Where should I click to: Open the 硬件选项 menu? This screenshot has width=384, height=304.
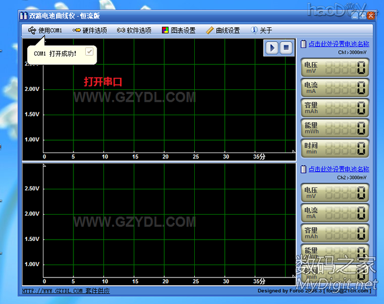[94, 30]
